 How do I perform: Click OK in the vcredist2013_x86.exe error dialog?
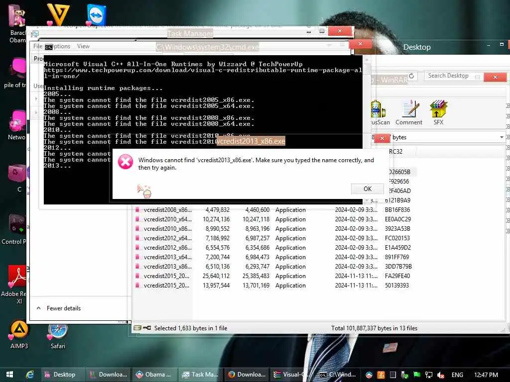pos(367,189)
